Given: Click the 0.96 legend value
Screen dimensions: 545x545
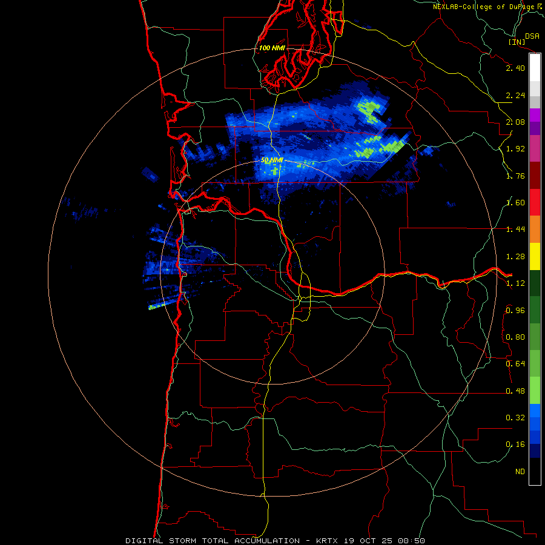Looking at the screenshot, I should coord(515,311).
